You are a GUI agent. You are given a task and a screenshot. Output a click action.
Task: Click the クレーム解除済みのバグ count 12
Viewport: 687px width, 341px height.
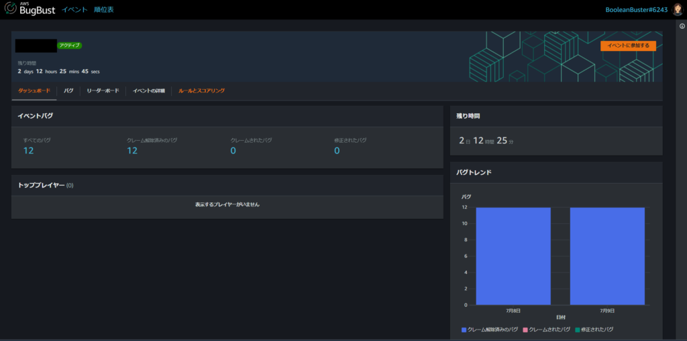[x=132, y=151]
